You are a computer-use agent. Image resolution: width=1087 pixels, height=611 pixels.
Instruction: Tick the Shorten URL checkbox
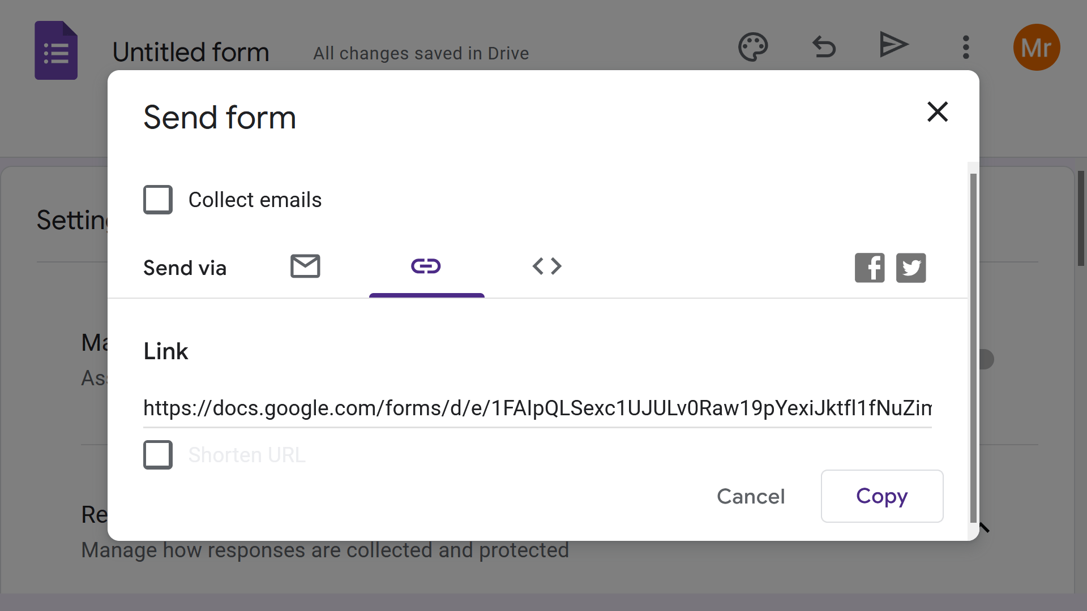tap(158, 455)
